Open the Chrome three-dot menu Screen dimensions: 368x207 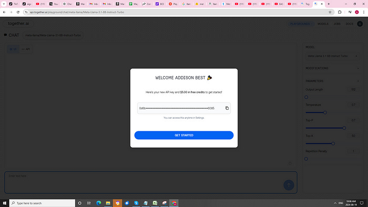tap(364, 12)
